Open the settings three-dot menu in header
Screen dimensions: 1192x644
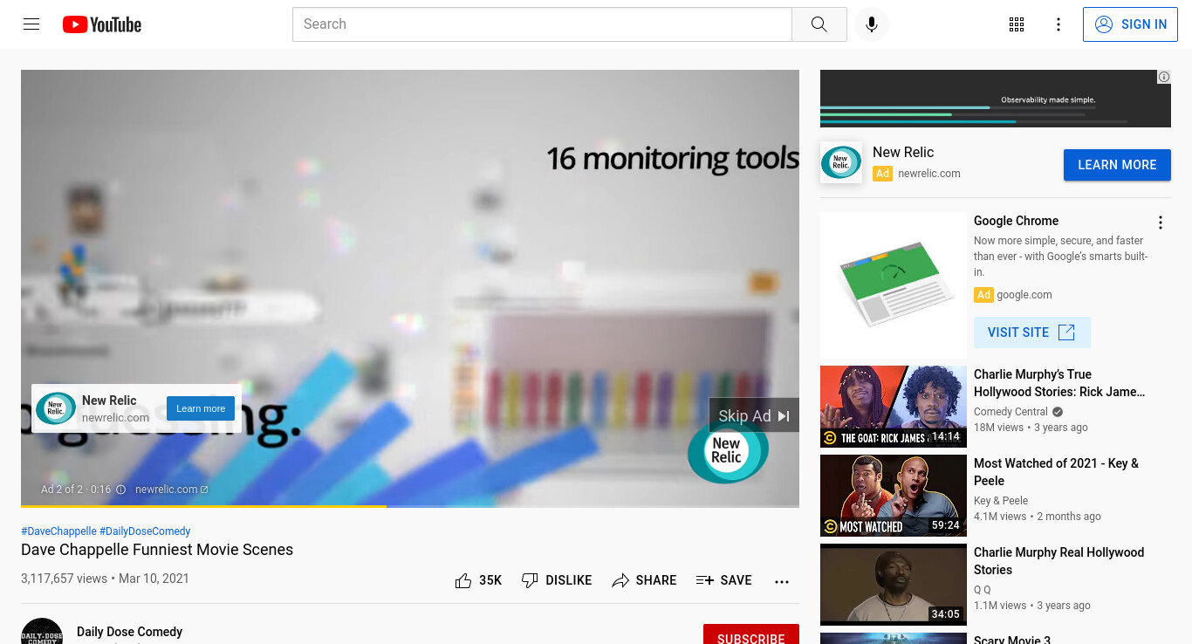(x=1058, y=24)
